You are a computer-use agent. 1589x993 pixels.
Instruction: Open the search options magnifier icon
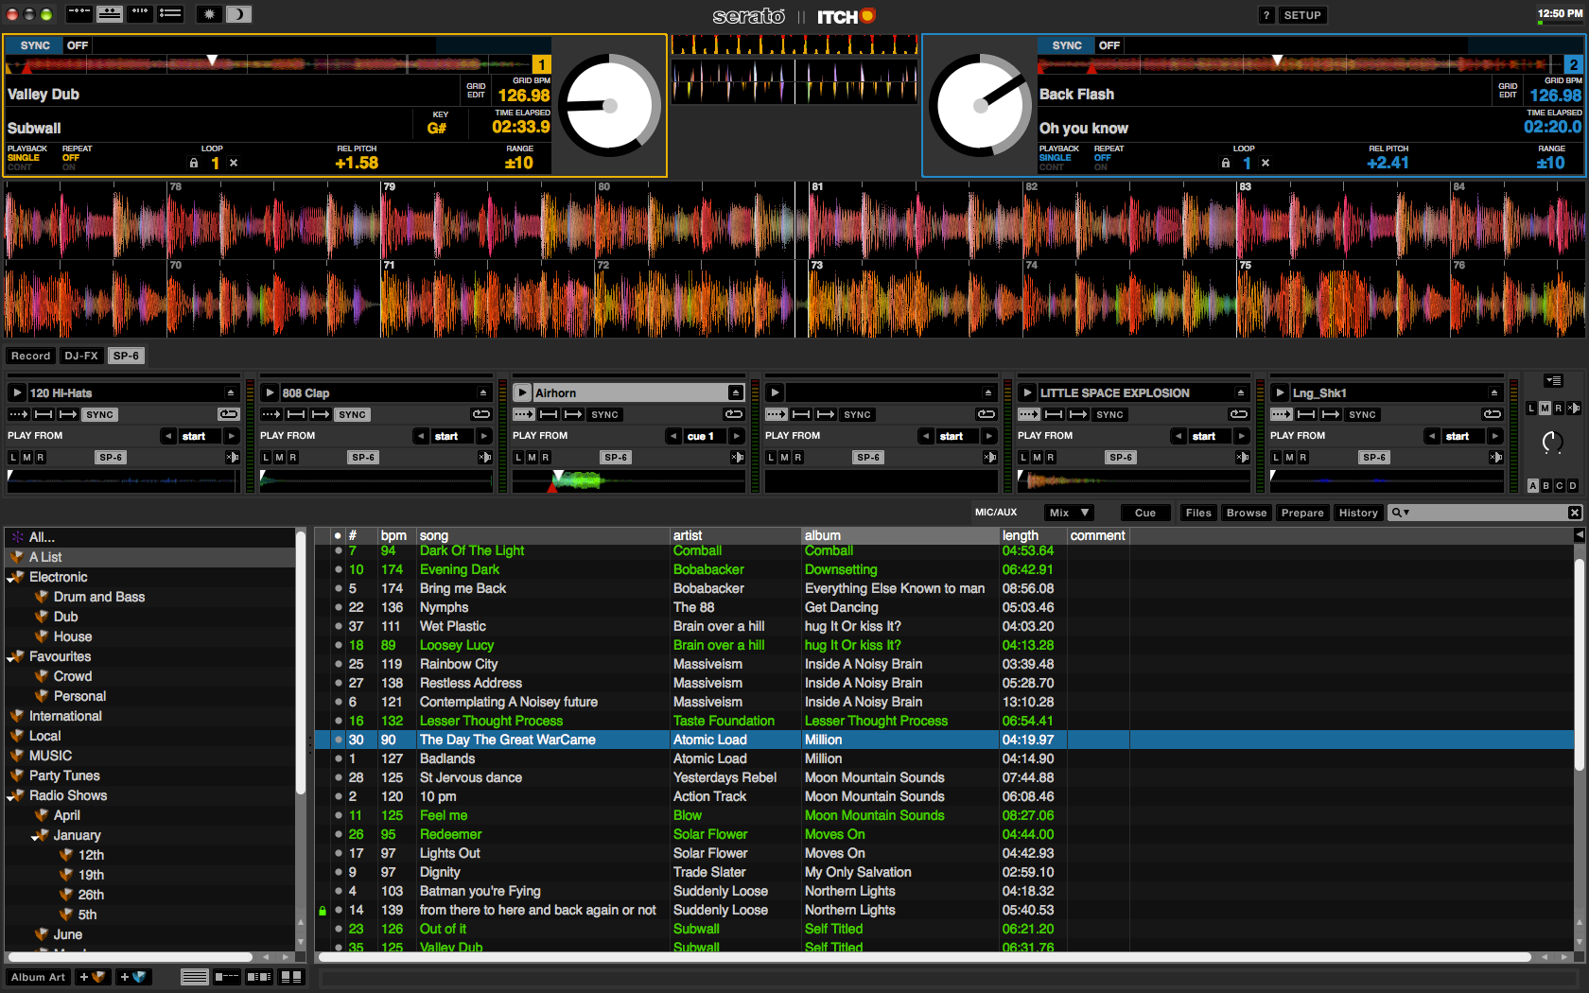point(1400,513)
